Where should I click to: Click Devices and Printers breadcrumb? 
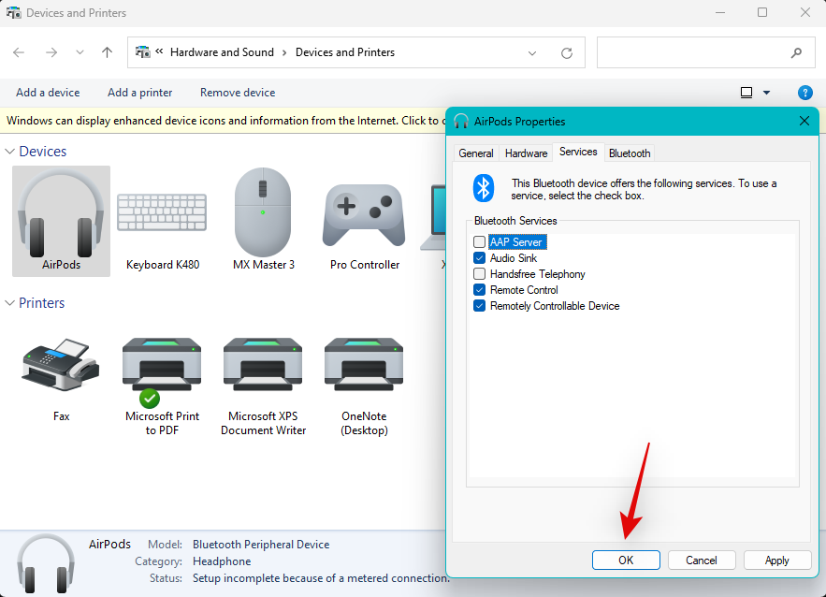point(345,52)
